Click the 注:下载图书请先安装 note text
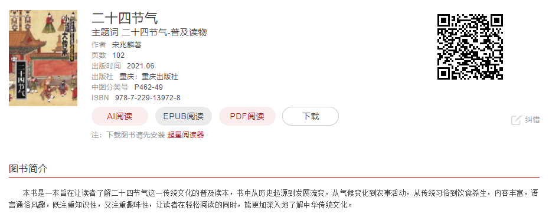Screen dimensions: 549x220 [128, 135]
